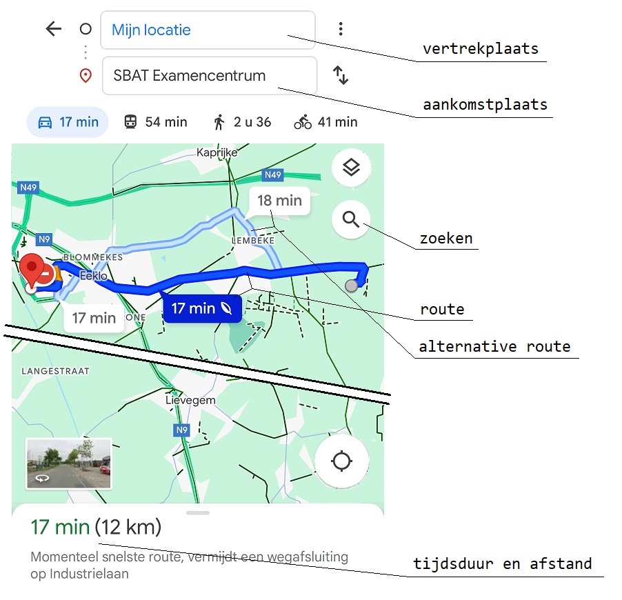The image size is (622, 600).
Task: Open the Street View preview thumbnail
Action: tap(68, 462)
